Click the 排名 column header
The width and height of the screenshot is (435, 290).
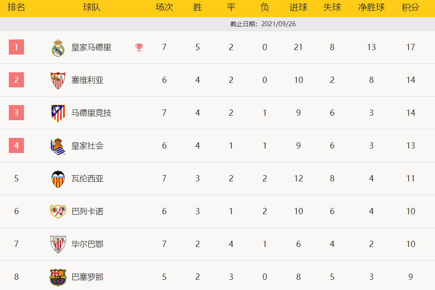pos(16,8)
